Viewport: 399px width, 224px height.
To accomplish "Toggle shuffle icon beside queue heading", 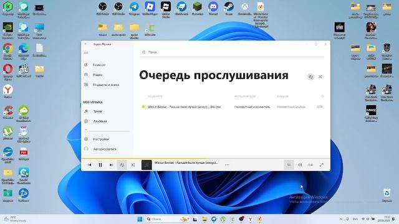I will [320, 77].
